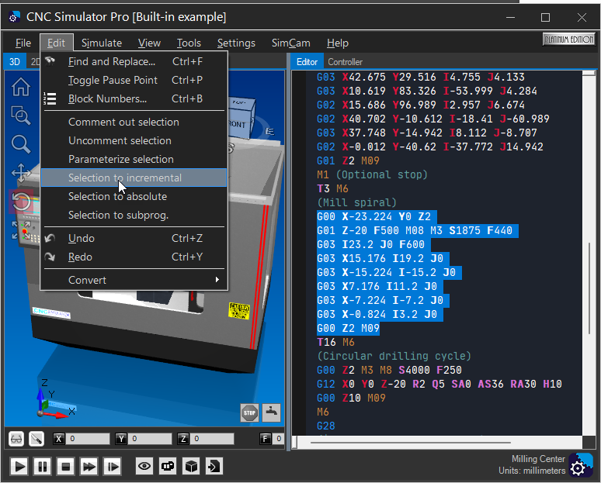The image size is (601, 483).
Task: Open the Simulate menu
Action: point(102,43)
